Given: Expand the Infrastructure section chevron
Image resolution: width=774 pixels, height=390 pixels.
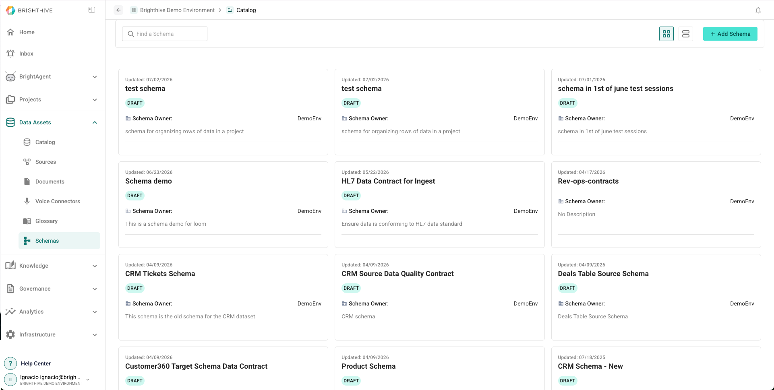Looking at the screenshot, I should click(95, 334).
